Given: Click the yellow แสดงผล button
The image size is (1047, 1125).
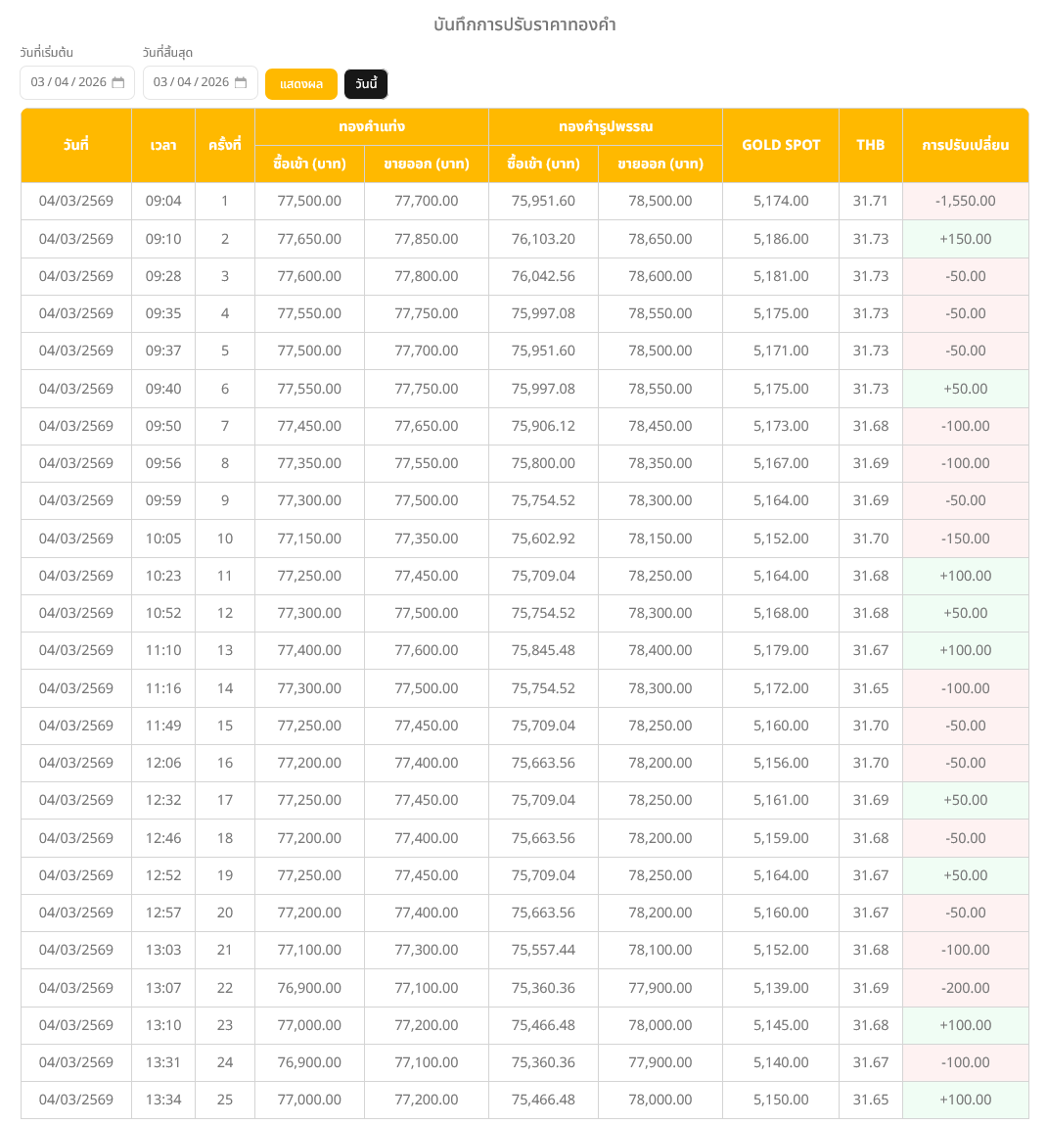Looking at the screenshot, I should (300, 84).
